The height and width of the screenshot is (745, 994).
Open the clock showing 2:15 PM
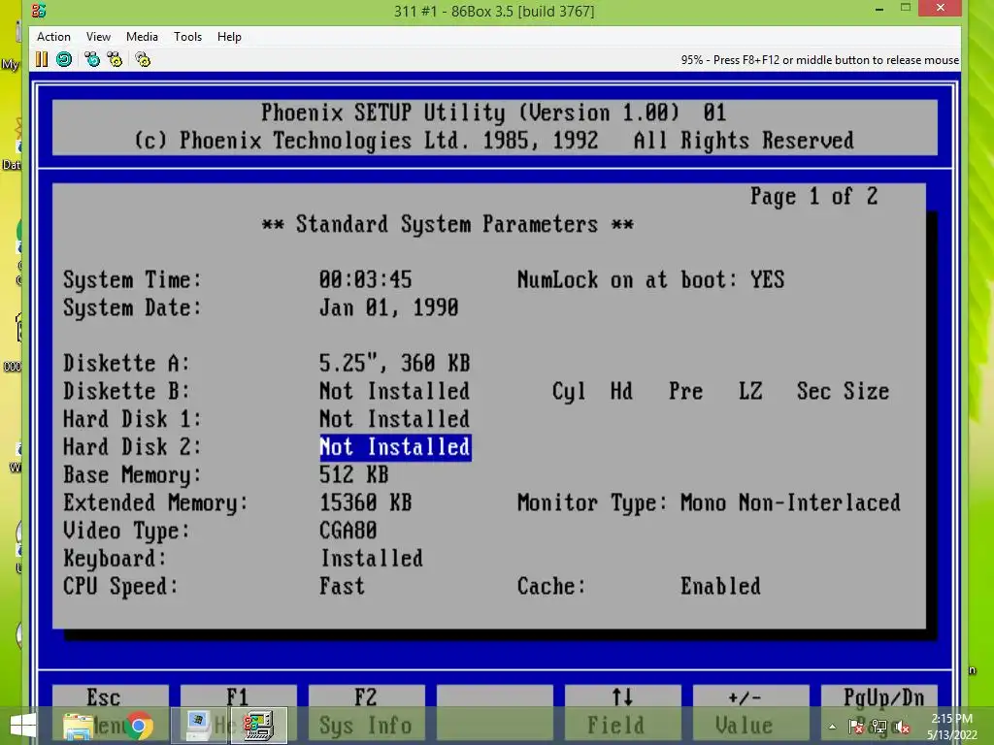pos(952,727)
